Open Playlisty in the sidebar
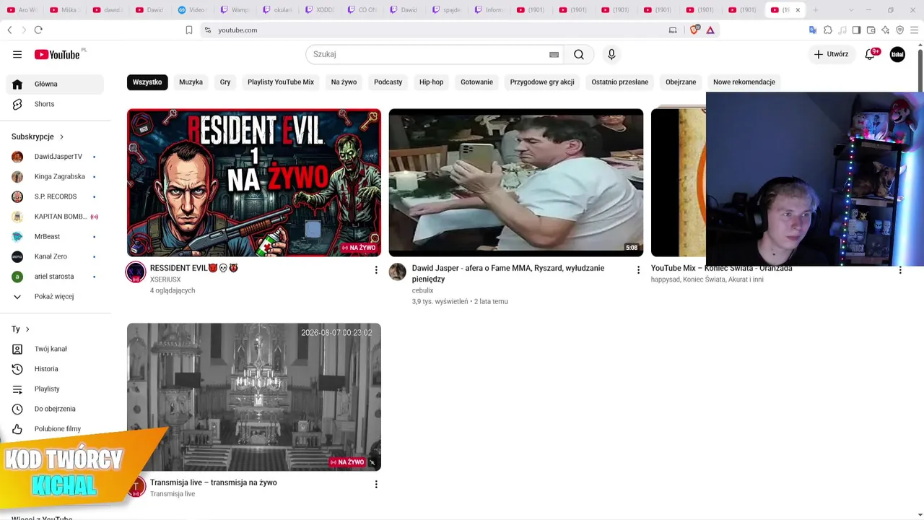 click(55, 389)
